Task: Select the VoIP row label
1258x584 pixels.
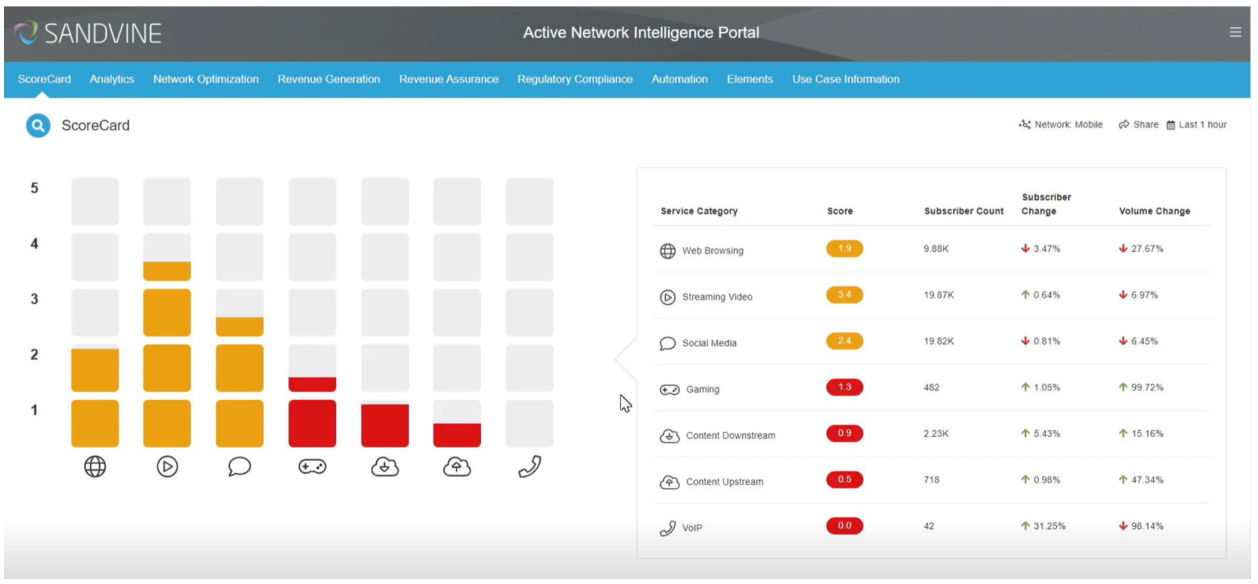Action: (x=692, y=528)
